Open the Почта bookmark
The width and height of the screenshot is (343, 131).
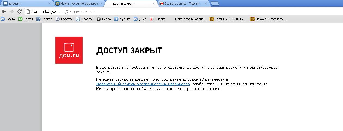pos(8,19)
